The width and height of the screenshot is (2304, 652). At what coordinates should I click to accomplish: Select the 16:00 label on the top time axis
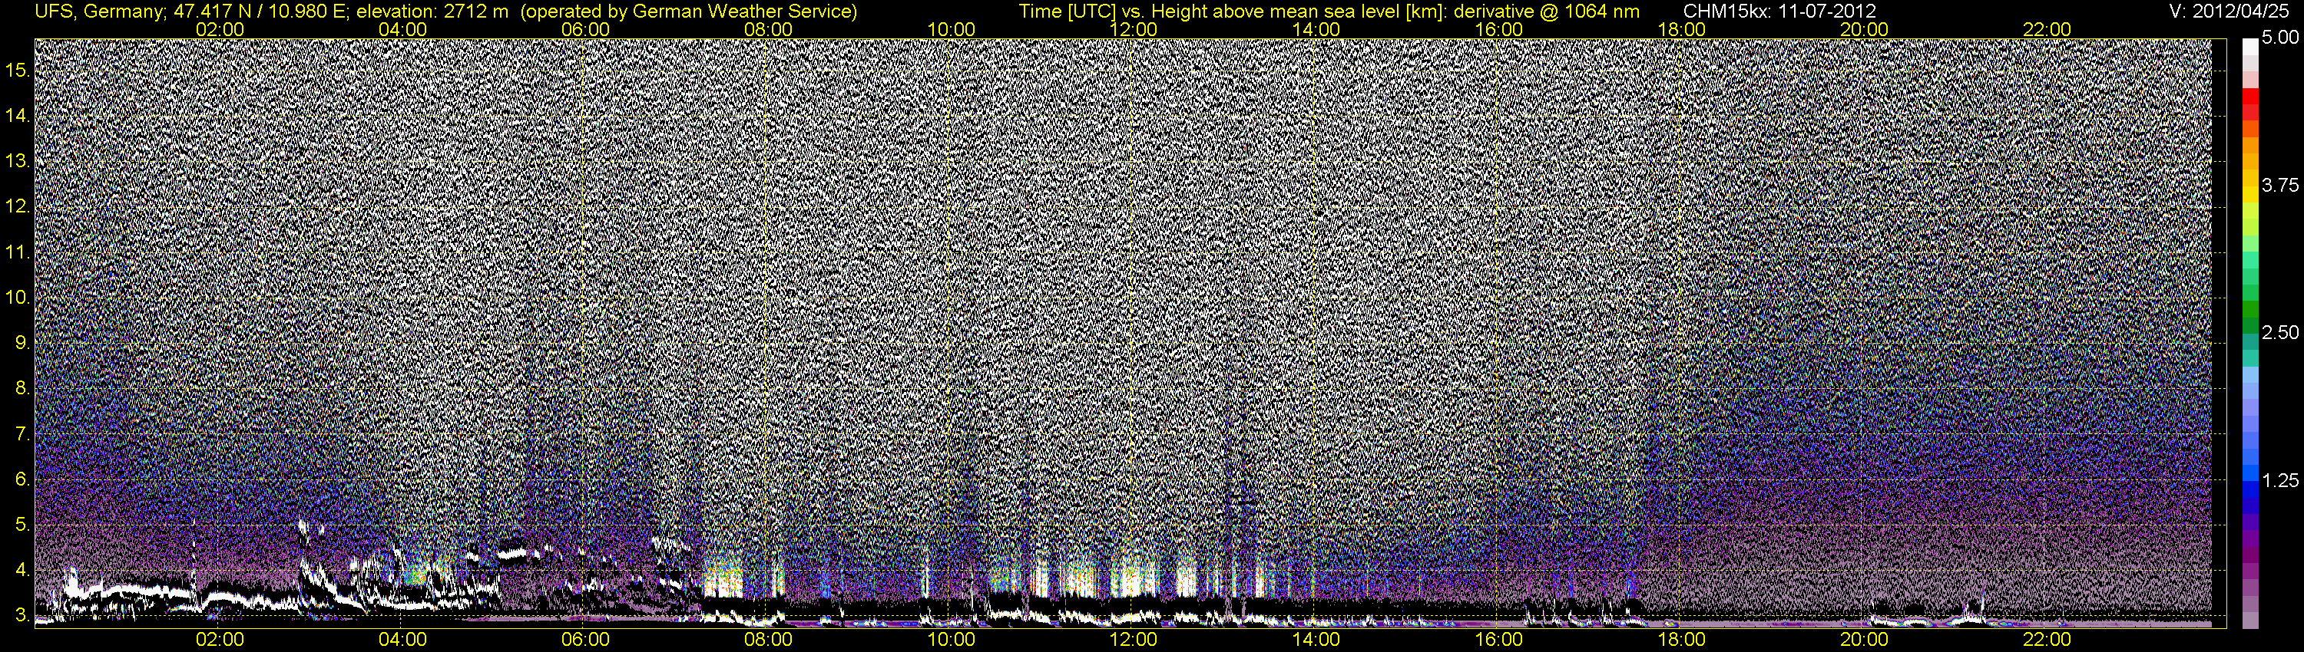point(1499,29)
